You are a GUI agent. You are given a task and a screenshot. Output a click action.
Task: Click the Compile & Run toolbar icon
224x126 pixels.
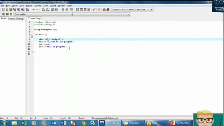pos(85,9)
